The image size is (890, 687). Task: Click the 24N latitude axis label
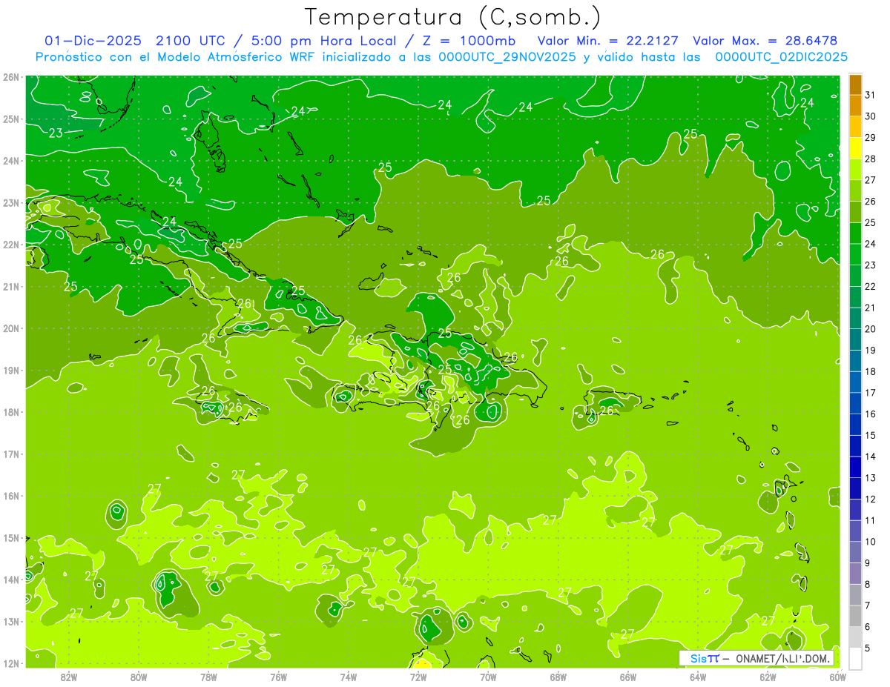[11, 160]
